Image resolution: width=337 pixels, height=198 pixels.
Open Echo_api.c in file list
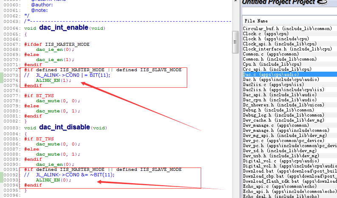click(x=280, y=187)
